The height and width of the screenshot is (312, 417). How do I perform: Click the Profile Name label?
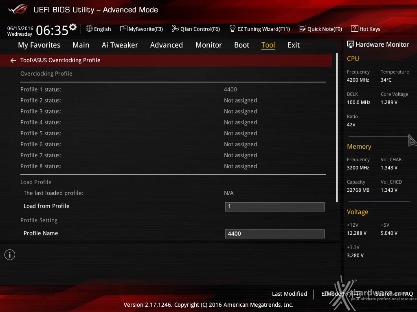41,233
